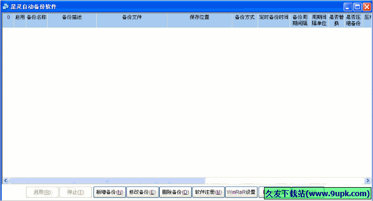Viewport: 373px width, 201px height.
Task: Click the 备份周期间隔 column header
Action: point(300,20)
